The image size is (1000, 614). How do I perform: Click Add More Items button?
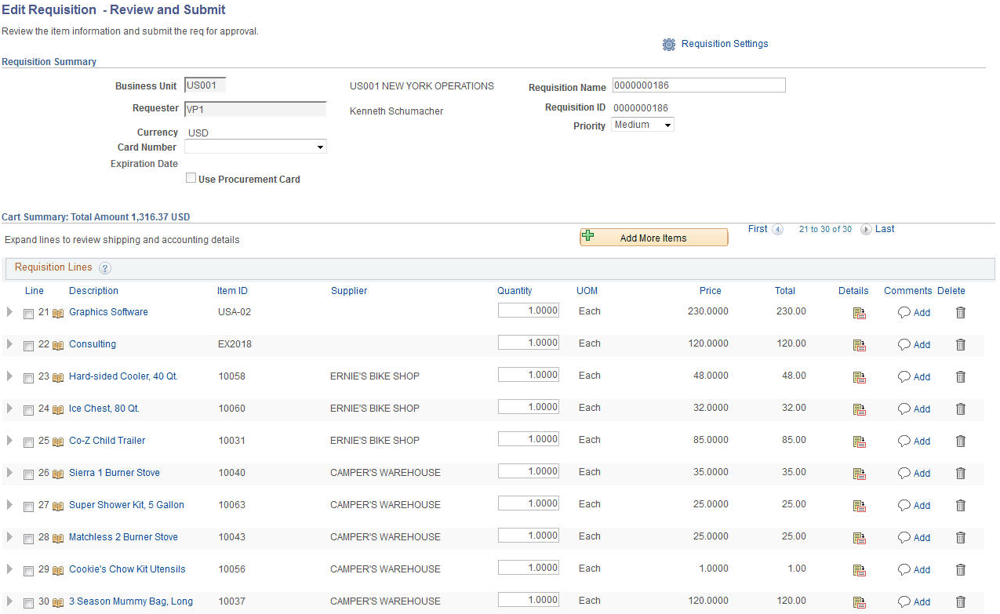653,238
